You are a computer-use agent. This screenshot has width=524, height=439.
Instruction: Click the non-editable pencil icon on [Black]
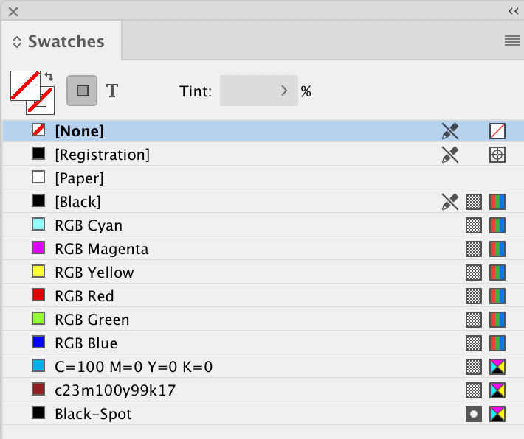click(449, 202)
